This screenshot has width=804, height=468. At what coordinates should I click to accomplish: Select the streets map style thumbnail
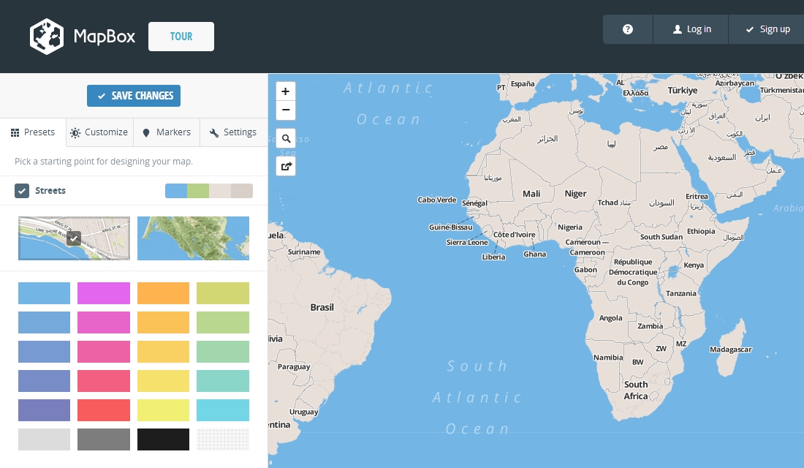pos(74,238)
